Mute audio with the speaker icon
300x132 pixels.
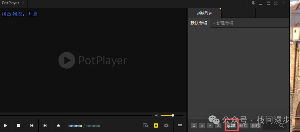click(x=157, y=115)
